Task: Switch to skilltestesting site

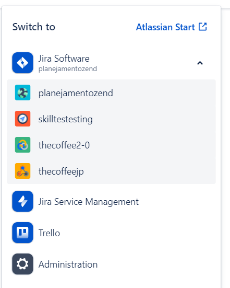Action: pyautogui.click(x=111, y=119)
